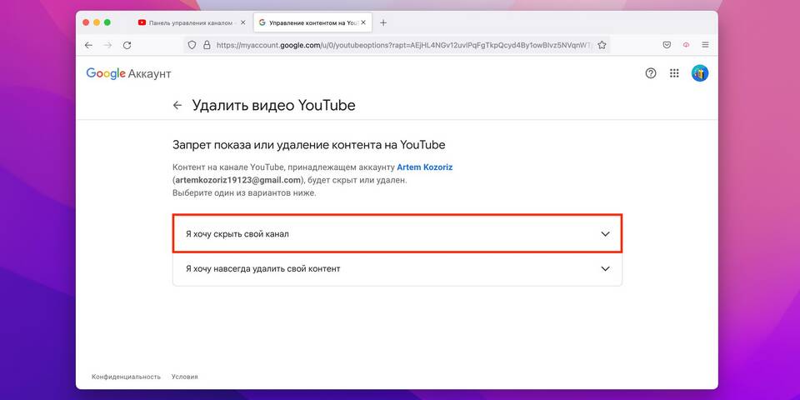Open the Google apps grid

coord(674,73)
